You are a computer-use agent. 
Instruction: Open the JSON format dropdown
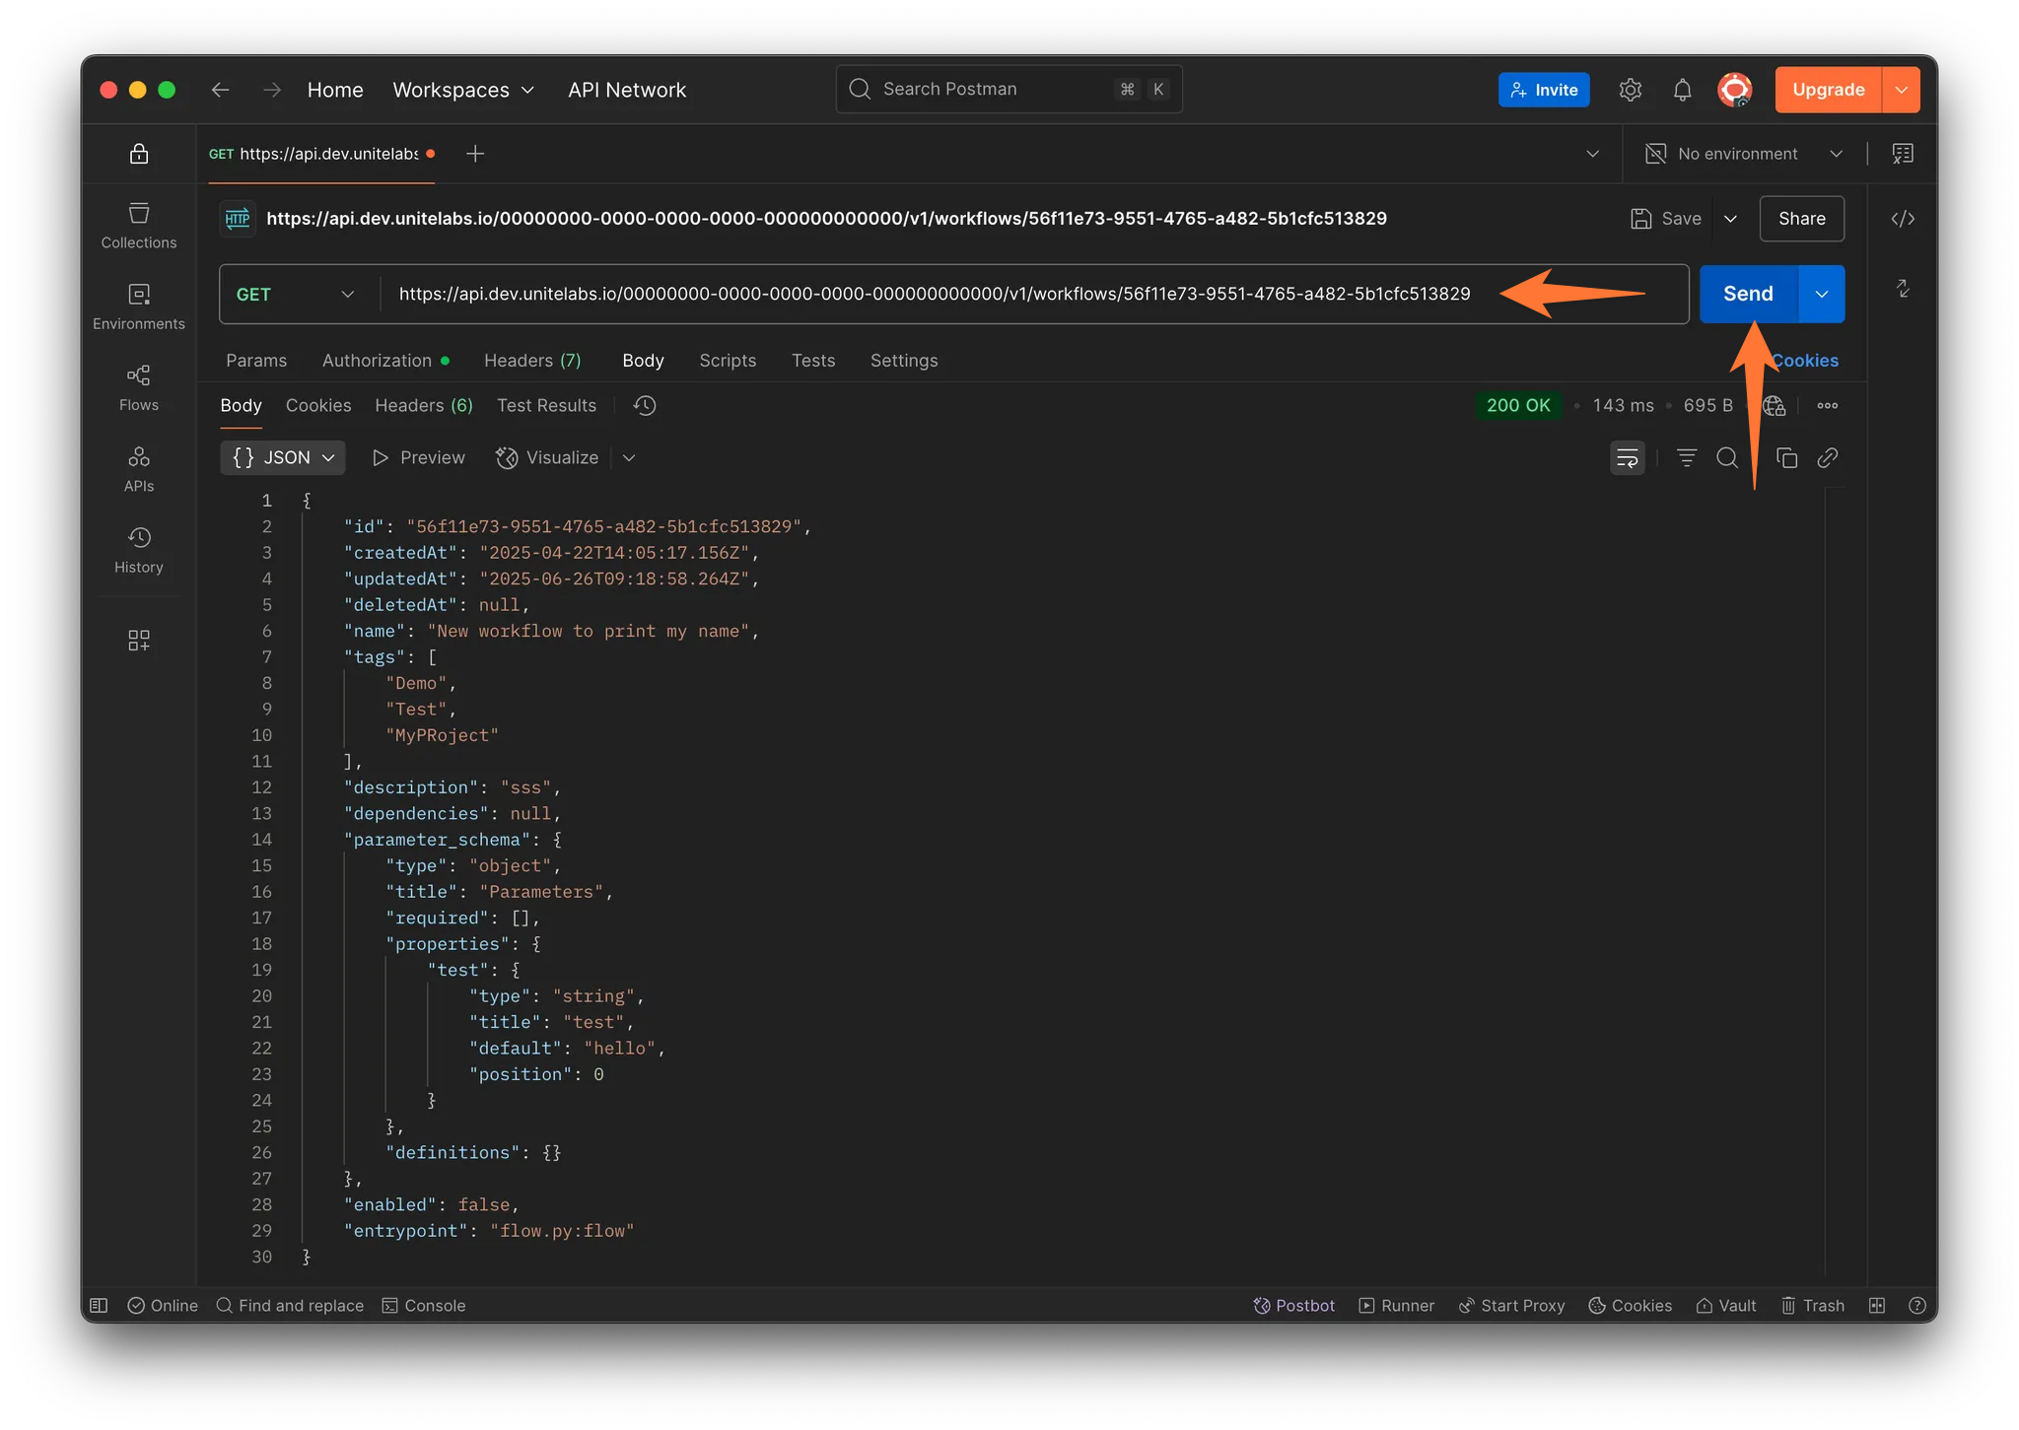point(283,457)
